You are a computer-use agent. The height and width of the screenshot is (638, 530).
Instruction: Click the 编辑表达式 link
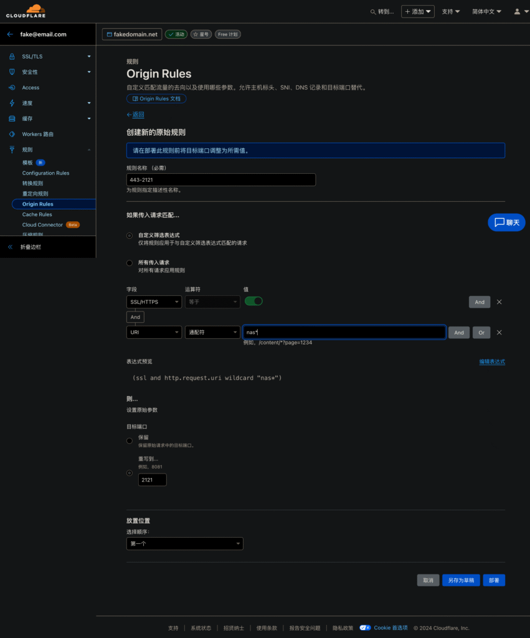[491, 362]
